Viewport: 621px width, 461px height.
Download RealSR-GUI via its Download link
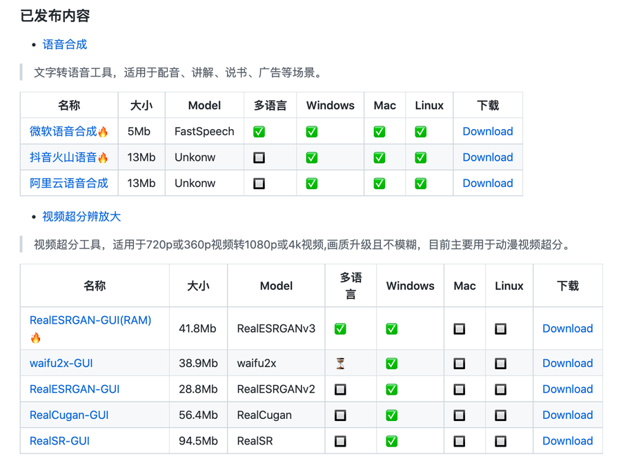[568, 441]
